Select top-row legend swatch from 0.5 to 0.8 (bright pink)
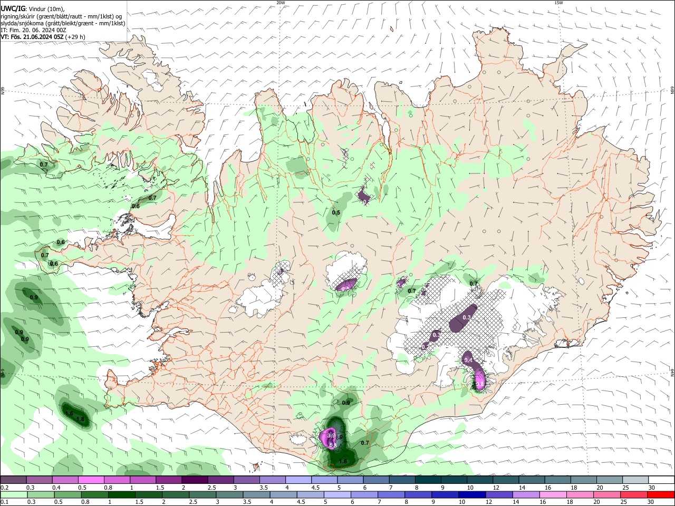This screenshot has width=675, height=506. coord(91,480)
